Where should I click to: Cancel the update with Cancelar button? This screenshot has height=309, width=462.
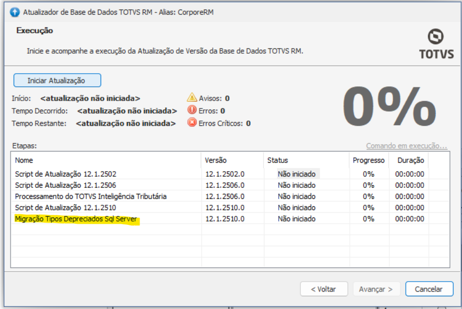tap(429, 289)
